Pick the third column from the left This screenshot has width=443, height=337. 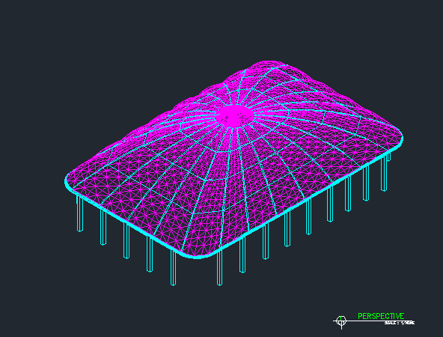pyautogui.click(x=126, y=240)
